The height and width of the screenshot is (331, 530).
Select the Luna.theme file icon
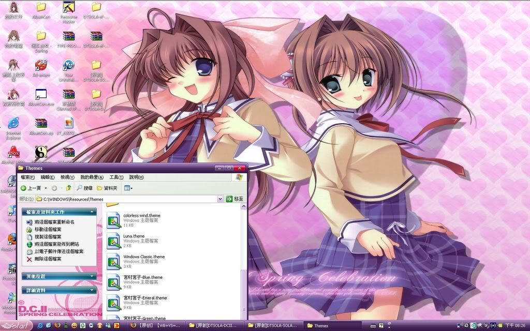pos(113,241)
